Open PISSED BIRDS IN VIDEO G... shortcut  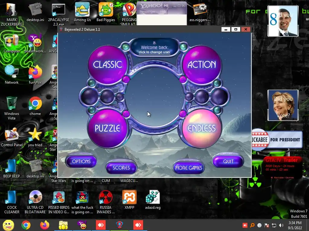coord(59,202)
